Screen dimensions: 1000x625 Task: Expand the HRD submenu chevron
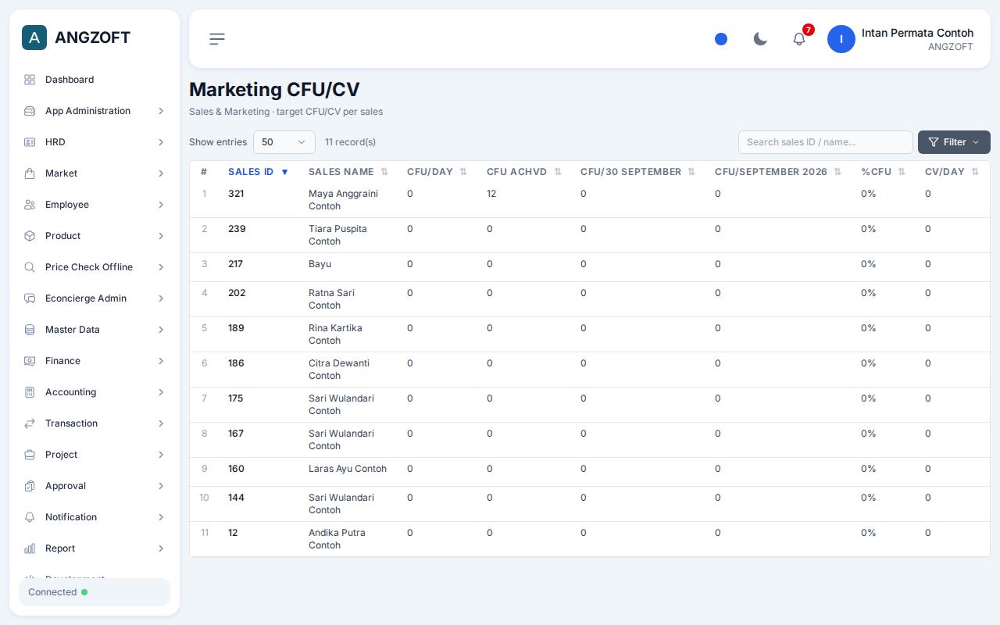[x=161, y=142]
